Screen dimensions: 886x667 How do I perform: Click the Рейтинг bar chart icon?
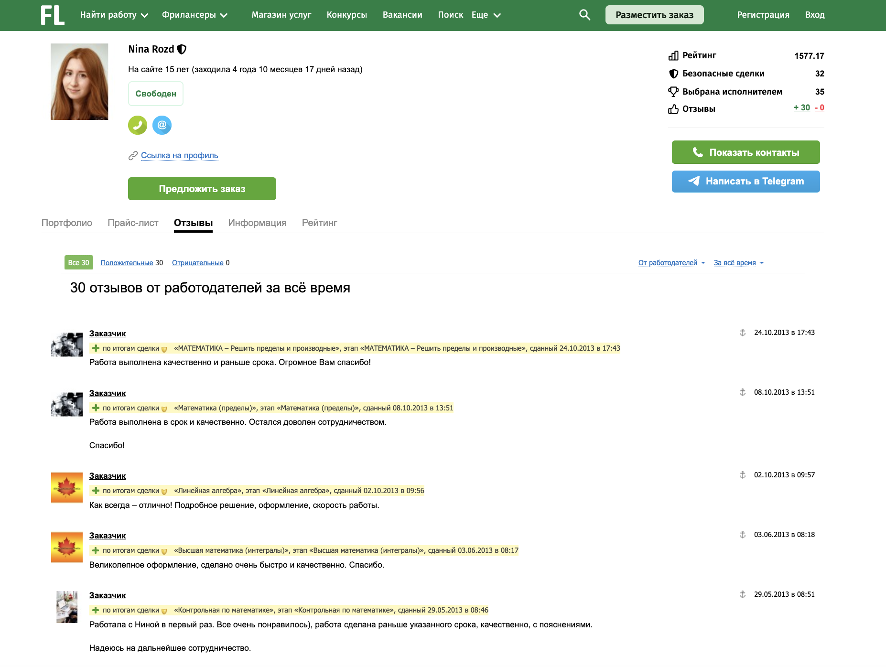[673, 55]
